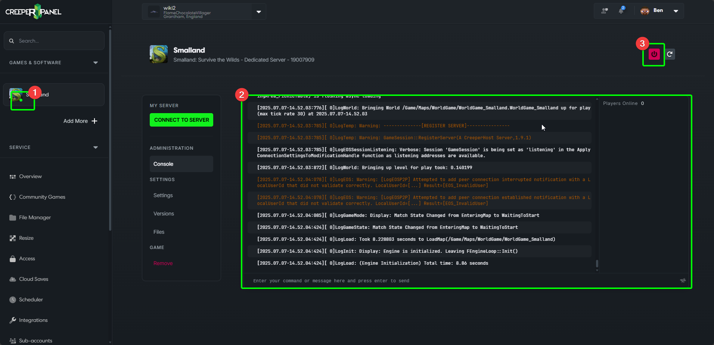The image size is (714, 345).
Task: Click the search magnifier icon
Action: point(12,41)
